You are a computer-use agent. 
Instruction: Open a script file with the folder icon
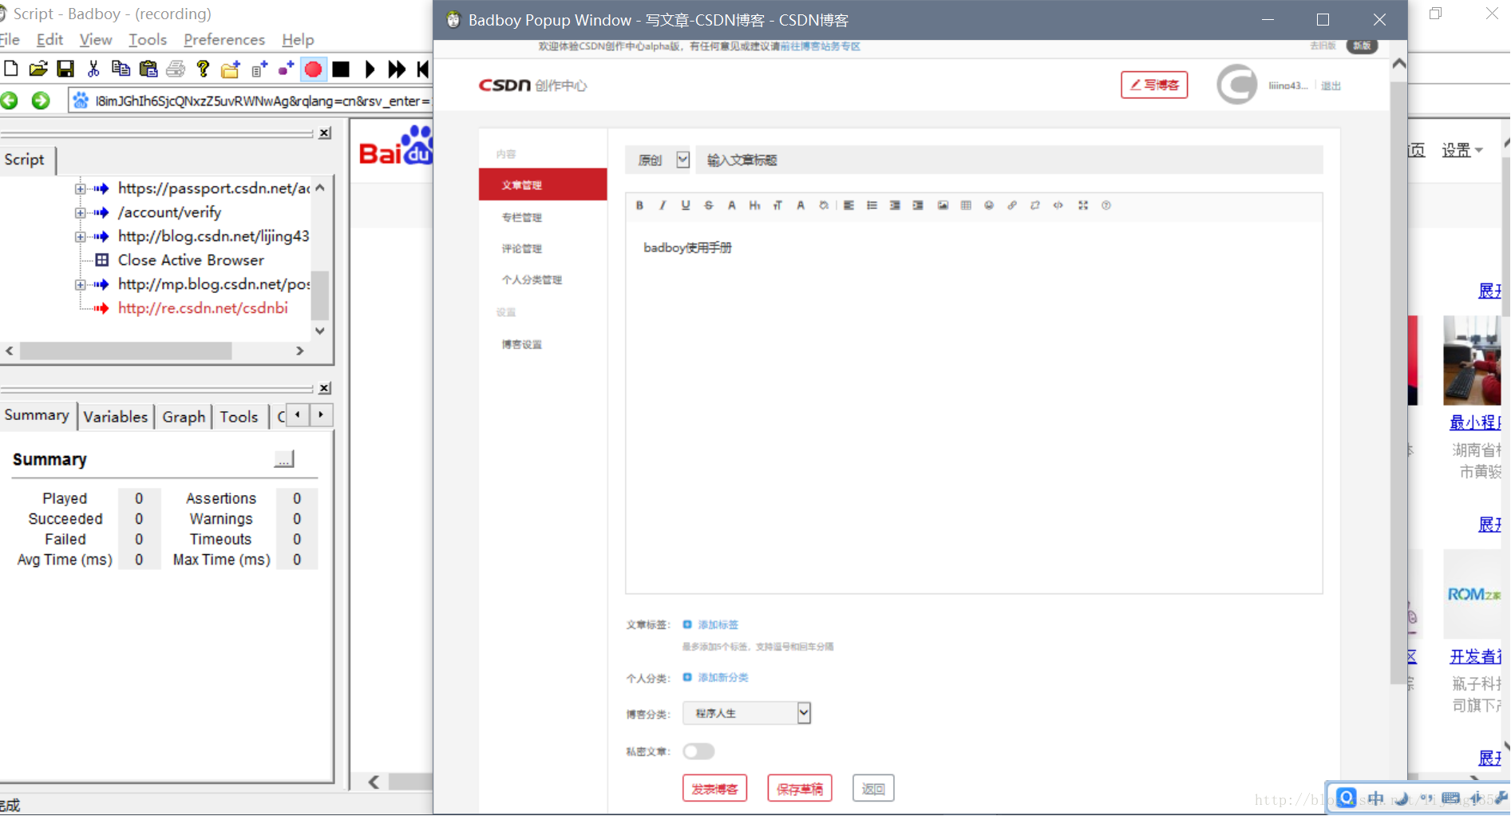[x=38, y=69]
